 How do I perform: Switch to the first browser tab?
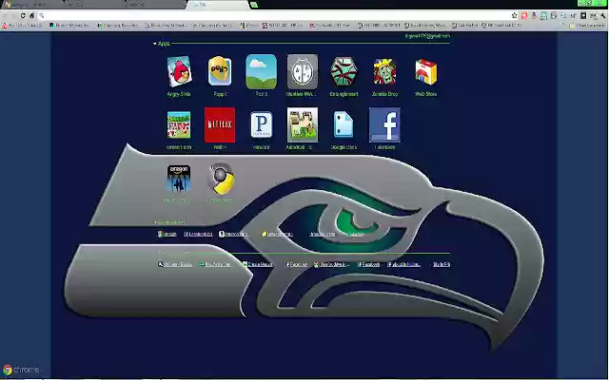click(x=31, y=5)
